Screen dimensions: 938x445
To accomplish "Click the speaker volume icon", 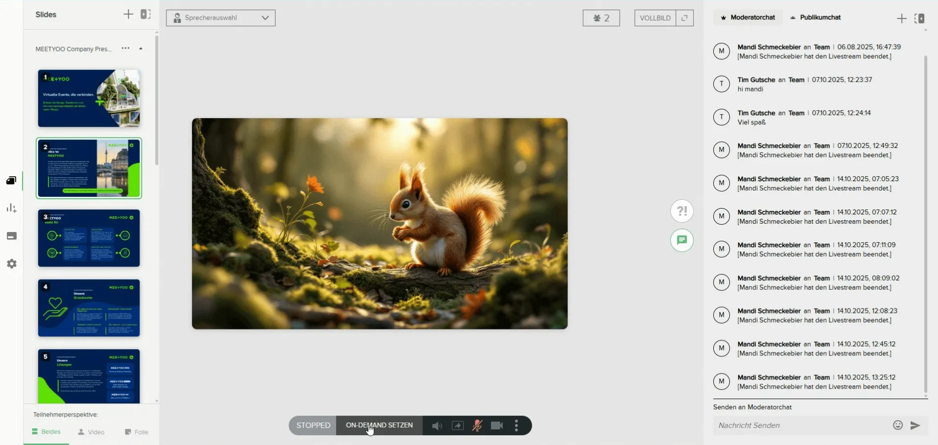I will (x=437, y=425).
